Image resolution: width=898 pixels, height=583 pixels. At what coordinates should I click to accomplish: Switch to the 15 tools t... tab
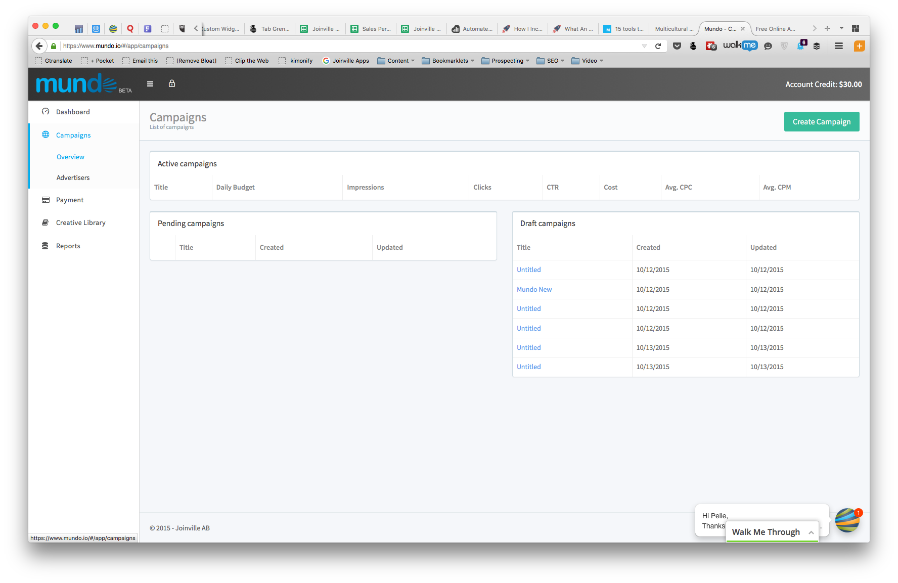coord(624,29)
